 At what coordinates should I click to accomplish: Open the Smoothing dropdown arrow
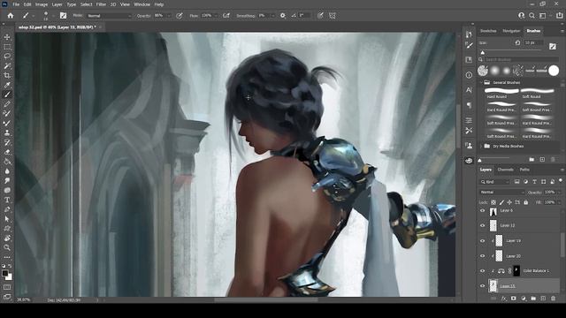[272, 16]
